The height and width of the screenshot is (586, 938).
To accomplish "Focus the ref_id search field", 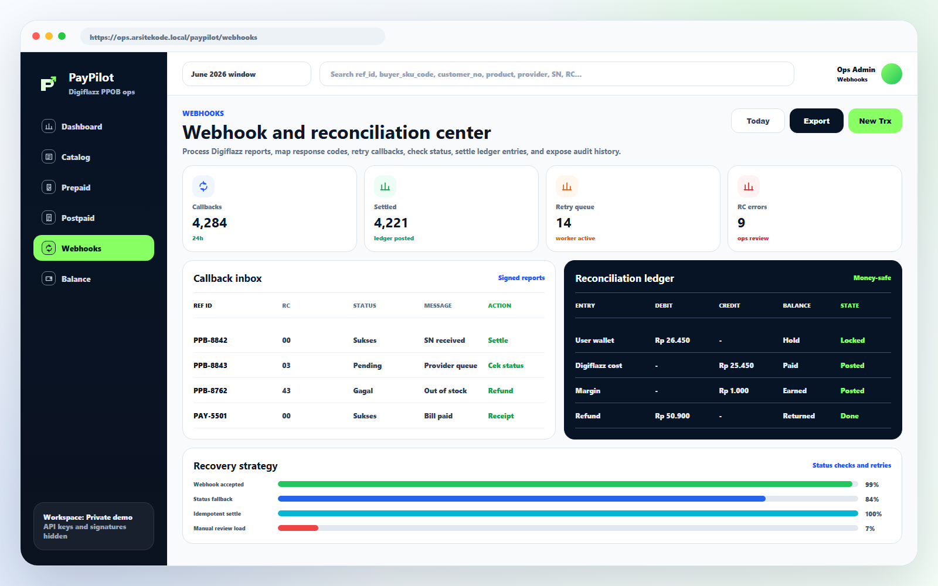I will click(557, 74).
